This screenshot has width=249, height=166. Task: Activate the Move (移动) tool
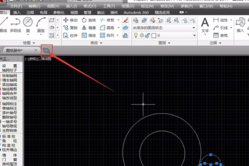[70, 20]
